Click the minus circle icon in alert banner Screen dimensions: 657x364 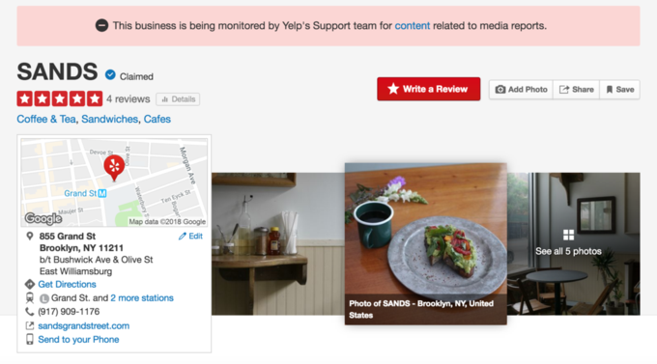coord(101,25)
